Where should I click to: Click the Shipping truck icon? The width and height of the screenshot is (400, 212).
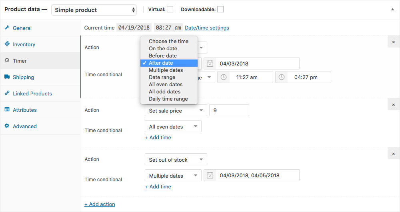(x=7, y=77)
